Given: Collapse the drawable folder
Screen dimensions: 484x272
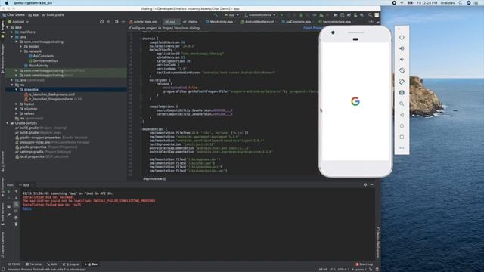Looking at the screenshot, I should tap(17, 90).
